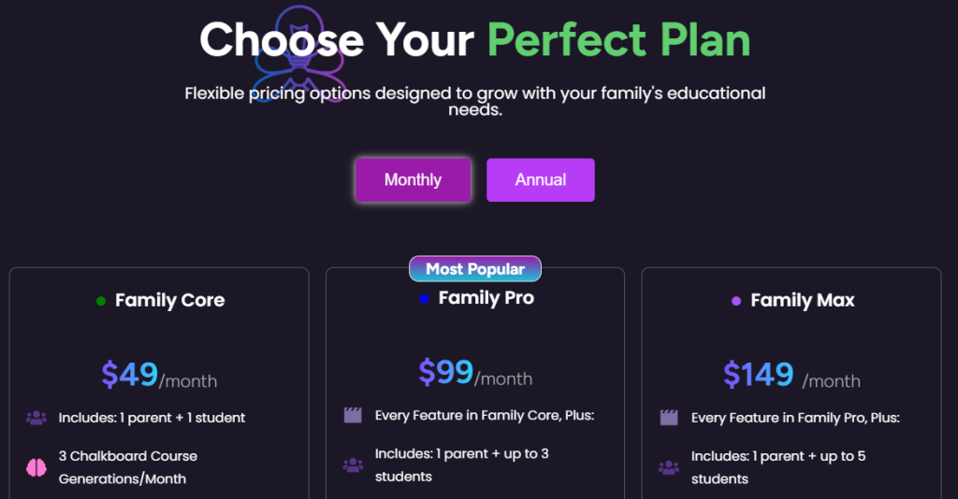Viewport: 958px width, 499px height.
Task: Click the Most Popular badge
Action: pos(475,269)
